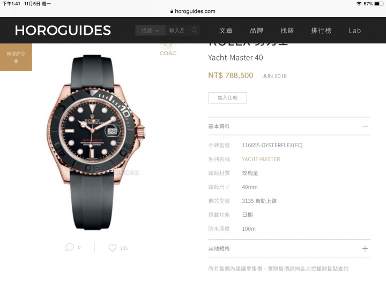This screenshot has width=386, height=289.
Task: Click the COSC certification badge
Action: pyautogui.click(x=168, y=49)
